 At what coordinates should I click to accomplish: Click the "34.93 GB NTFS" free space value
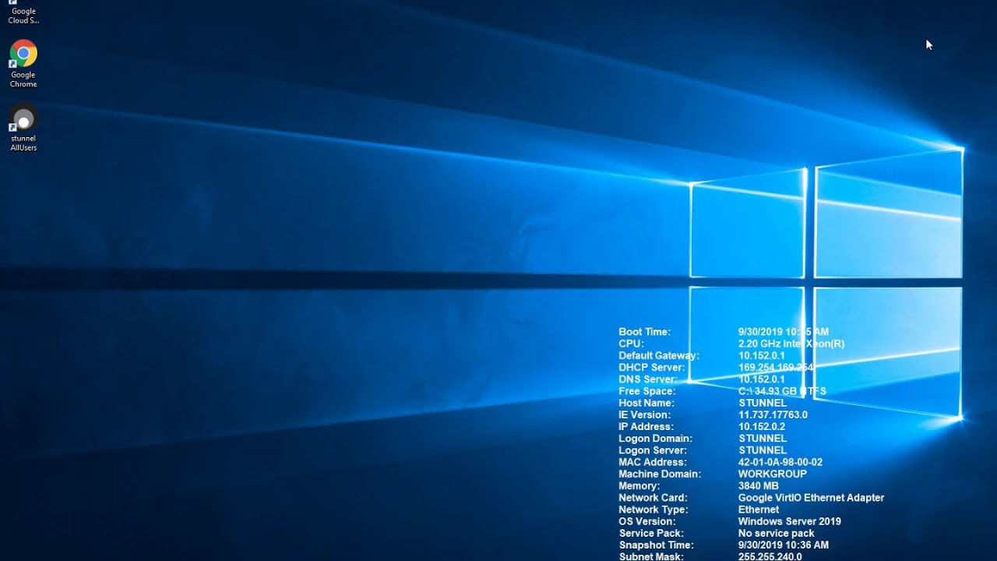791,391
